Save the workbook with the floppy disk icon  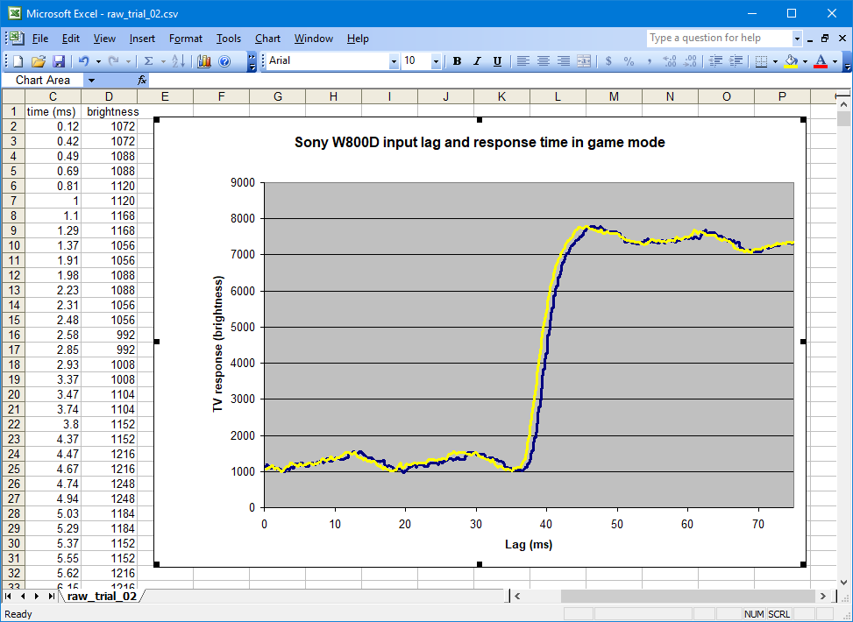point(58,61)
